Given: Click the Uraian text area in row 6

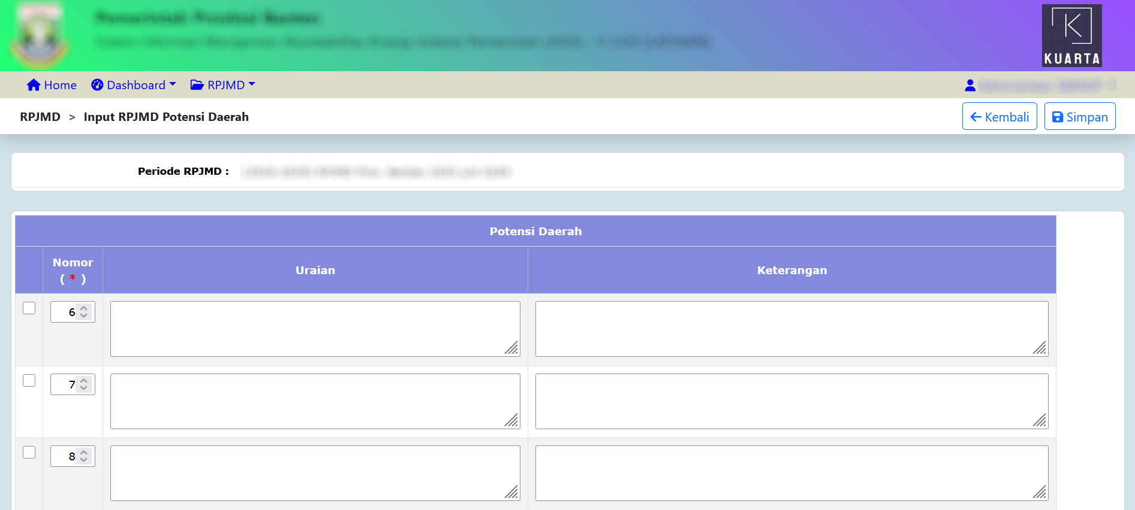Looking at the screenshot, I should coord(315,329).
